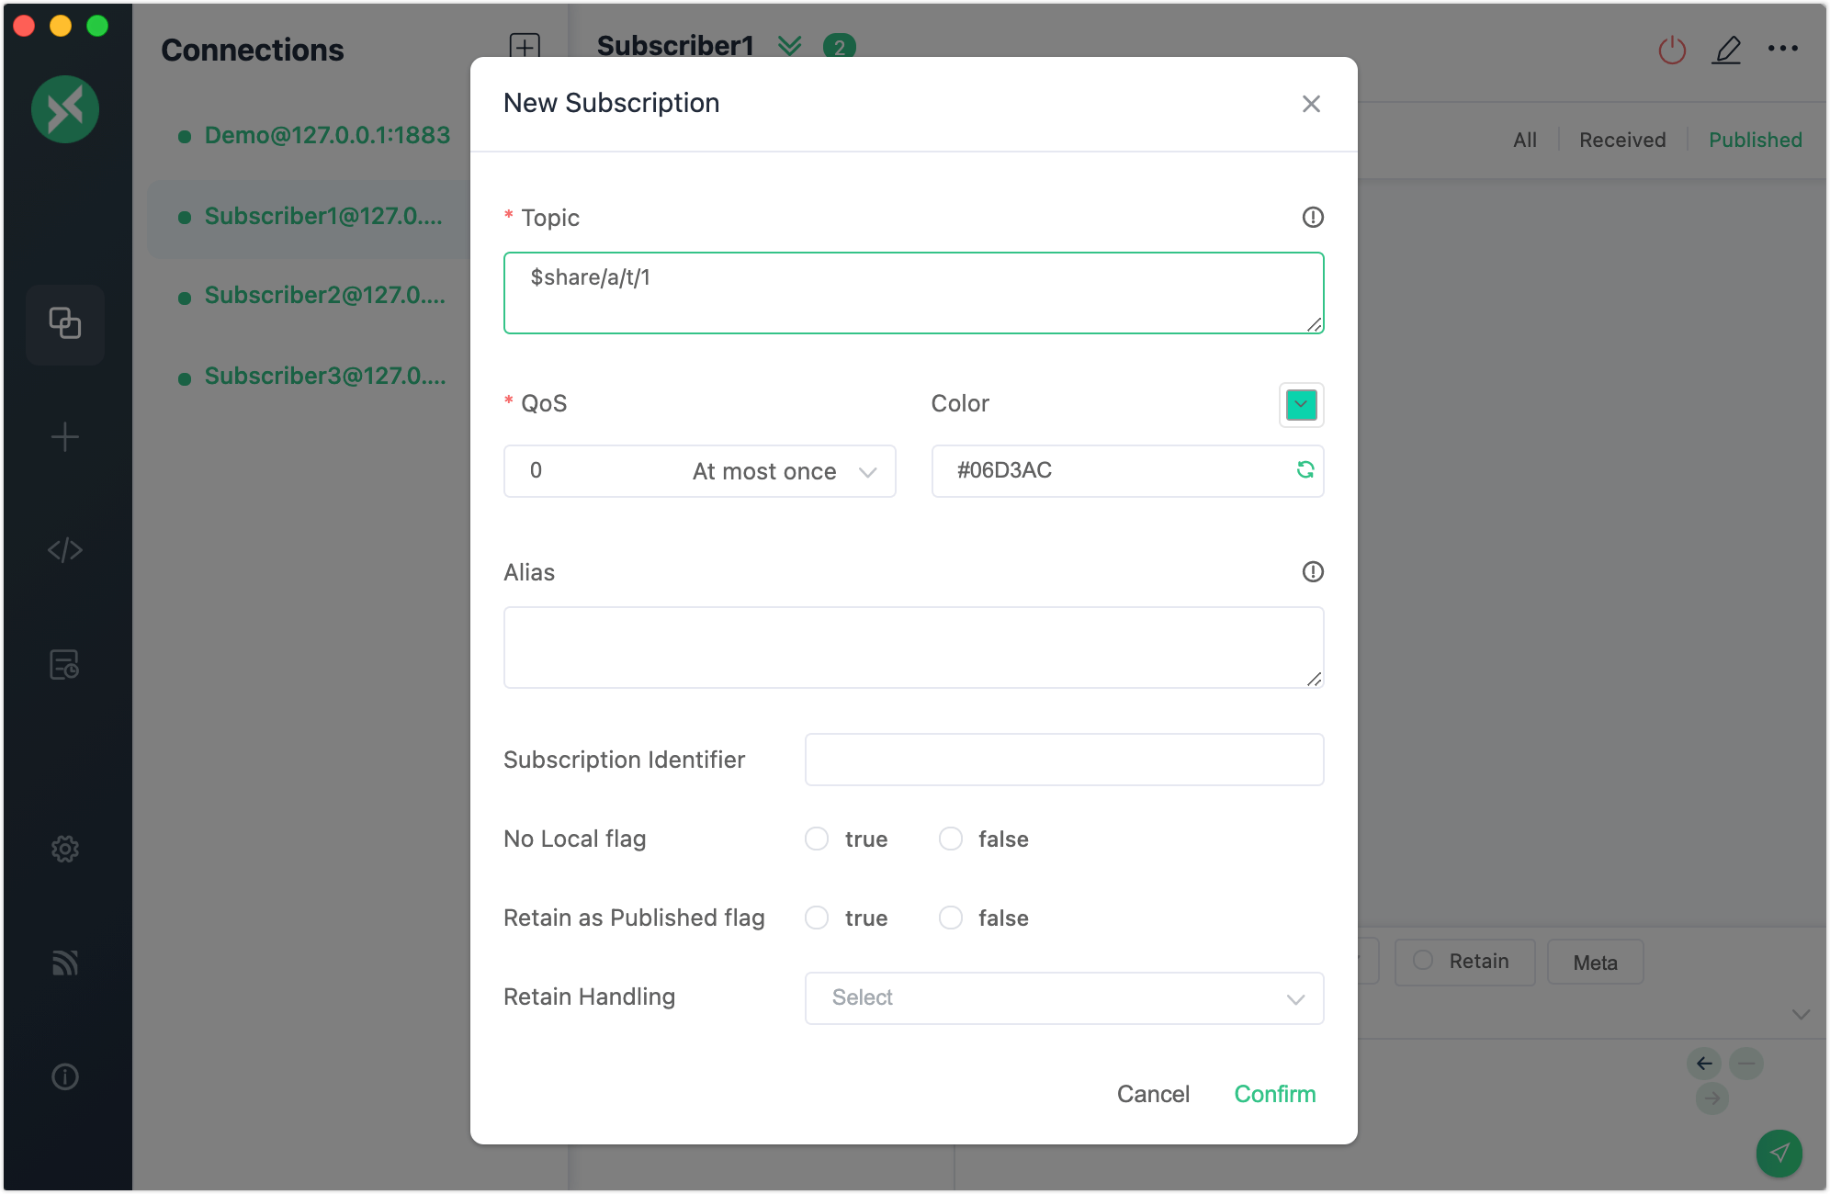Viewport: 1830px width, 1194px height.
Task: Set No Local flag to false
Action: pos(951,839)
